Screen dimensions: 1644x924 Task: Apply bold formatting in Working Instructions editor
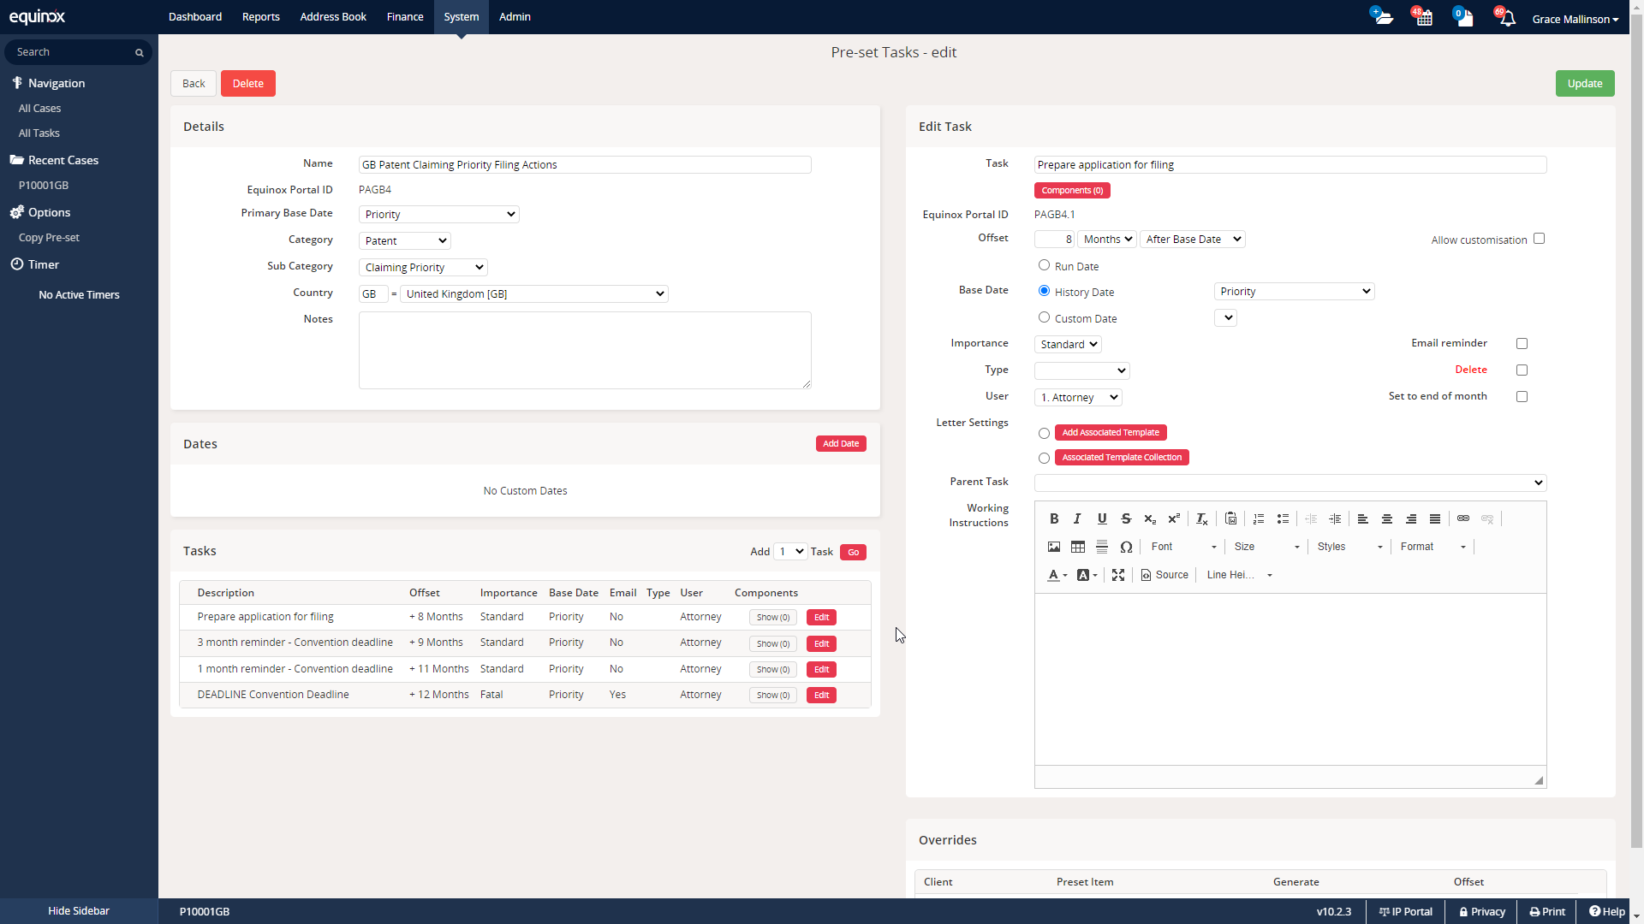(1054, 518)
